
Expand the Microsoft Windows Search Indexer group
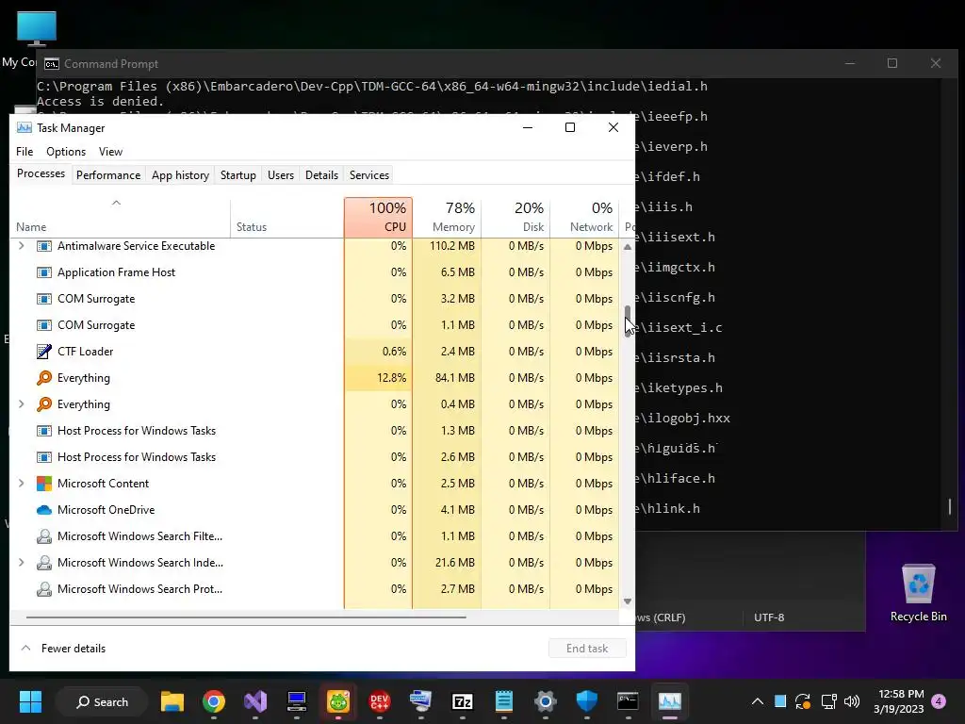coord(22,563)
